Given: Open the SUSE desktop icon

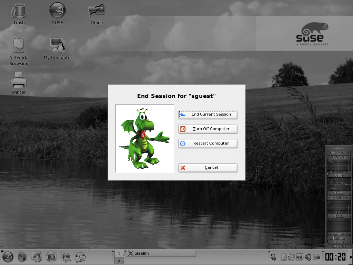Looking at the screenshot, I should click(58, 14).
